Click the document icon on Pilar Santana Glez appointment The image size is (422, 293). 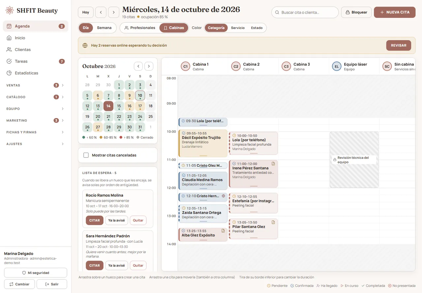coord(273,222)
